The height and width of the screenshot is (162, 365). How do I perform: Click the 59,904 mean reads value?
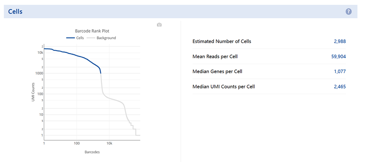338,56
